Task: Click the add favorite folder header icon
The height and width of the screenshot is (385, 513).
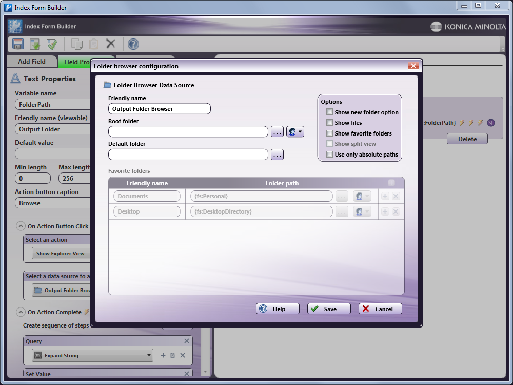Action: point(391,183)
